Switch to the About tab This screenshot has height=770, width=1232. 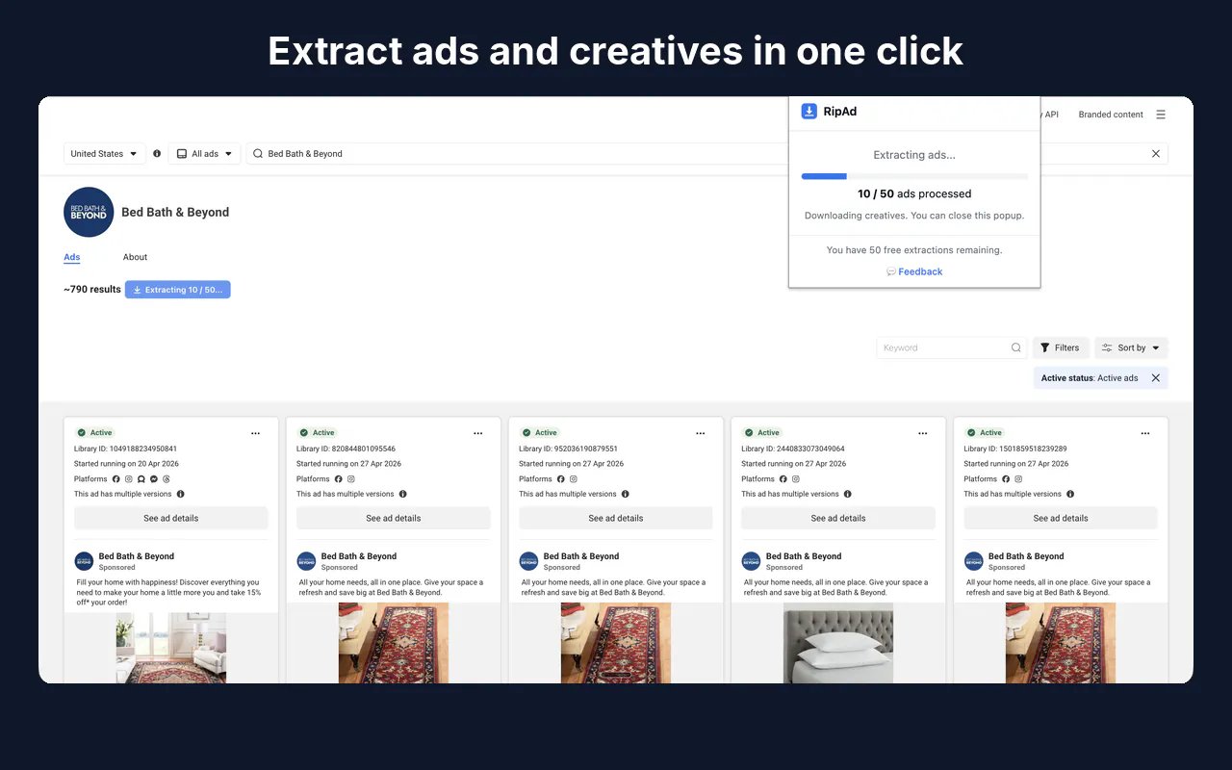pos(135,257)
